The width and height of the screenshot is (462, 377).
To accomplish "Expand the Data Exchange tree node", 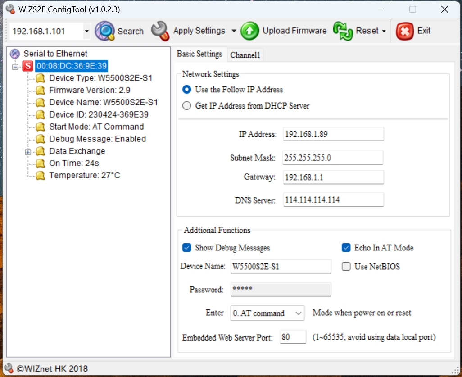I will pos(28,152).
